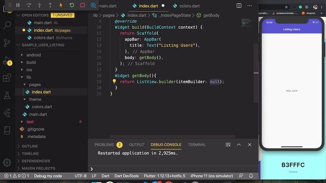The height and width of the screenshot is (183, 326).
Task: Expand the test folder
Action: point(30,122)
